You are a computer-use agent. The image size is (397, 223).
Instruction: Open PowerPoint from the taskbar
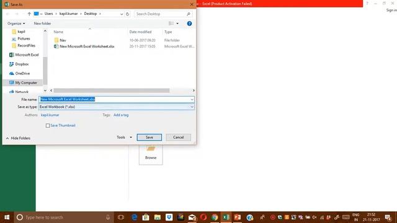238,217
